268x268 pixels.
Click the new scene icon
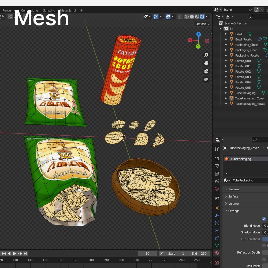256,10
